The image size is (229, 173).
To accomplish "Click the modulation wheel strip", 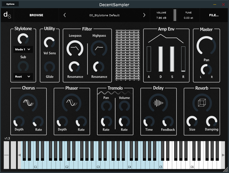I will (13, 155).
